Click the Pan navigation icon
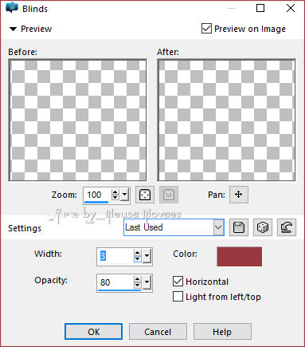 (239, 195)
